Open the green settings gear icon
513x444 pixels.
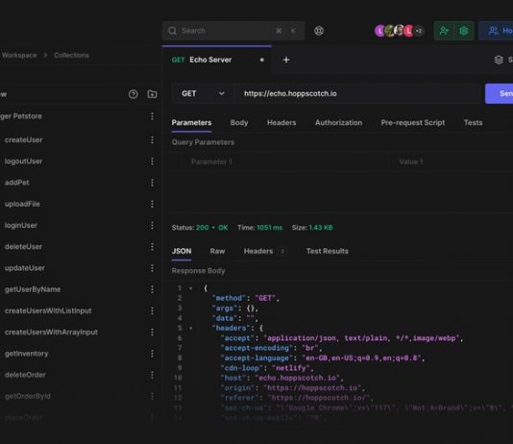click(x=464, y=31)
